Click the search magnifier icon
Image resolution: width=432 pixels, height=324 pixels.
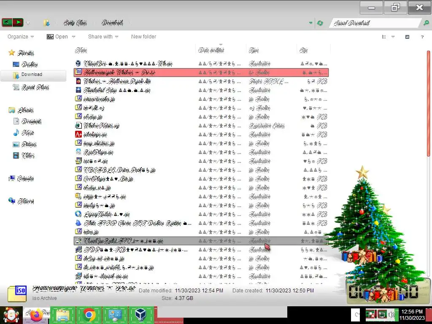[426, 23]
